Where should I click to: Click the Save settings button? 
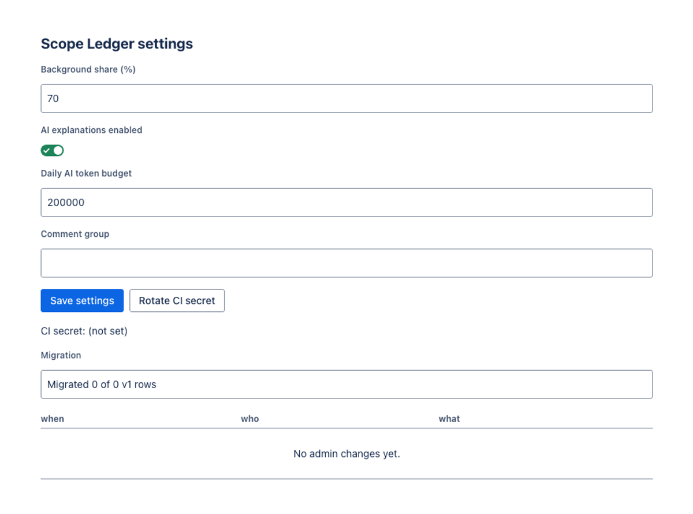coord(82,301)
